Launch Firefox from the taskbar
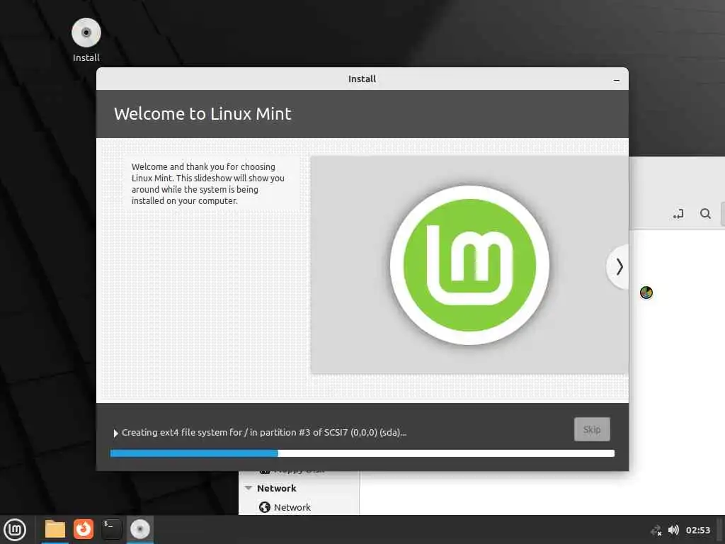This screenshot has height=544, width=725. pos(84,529)
